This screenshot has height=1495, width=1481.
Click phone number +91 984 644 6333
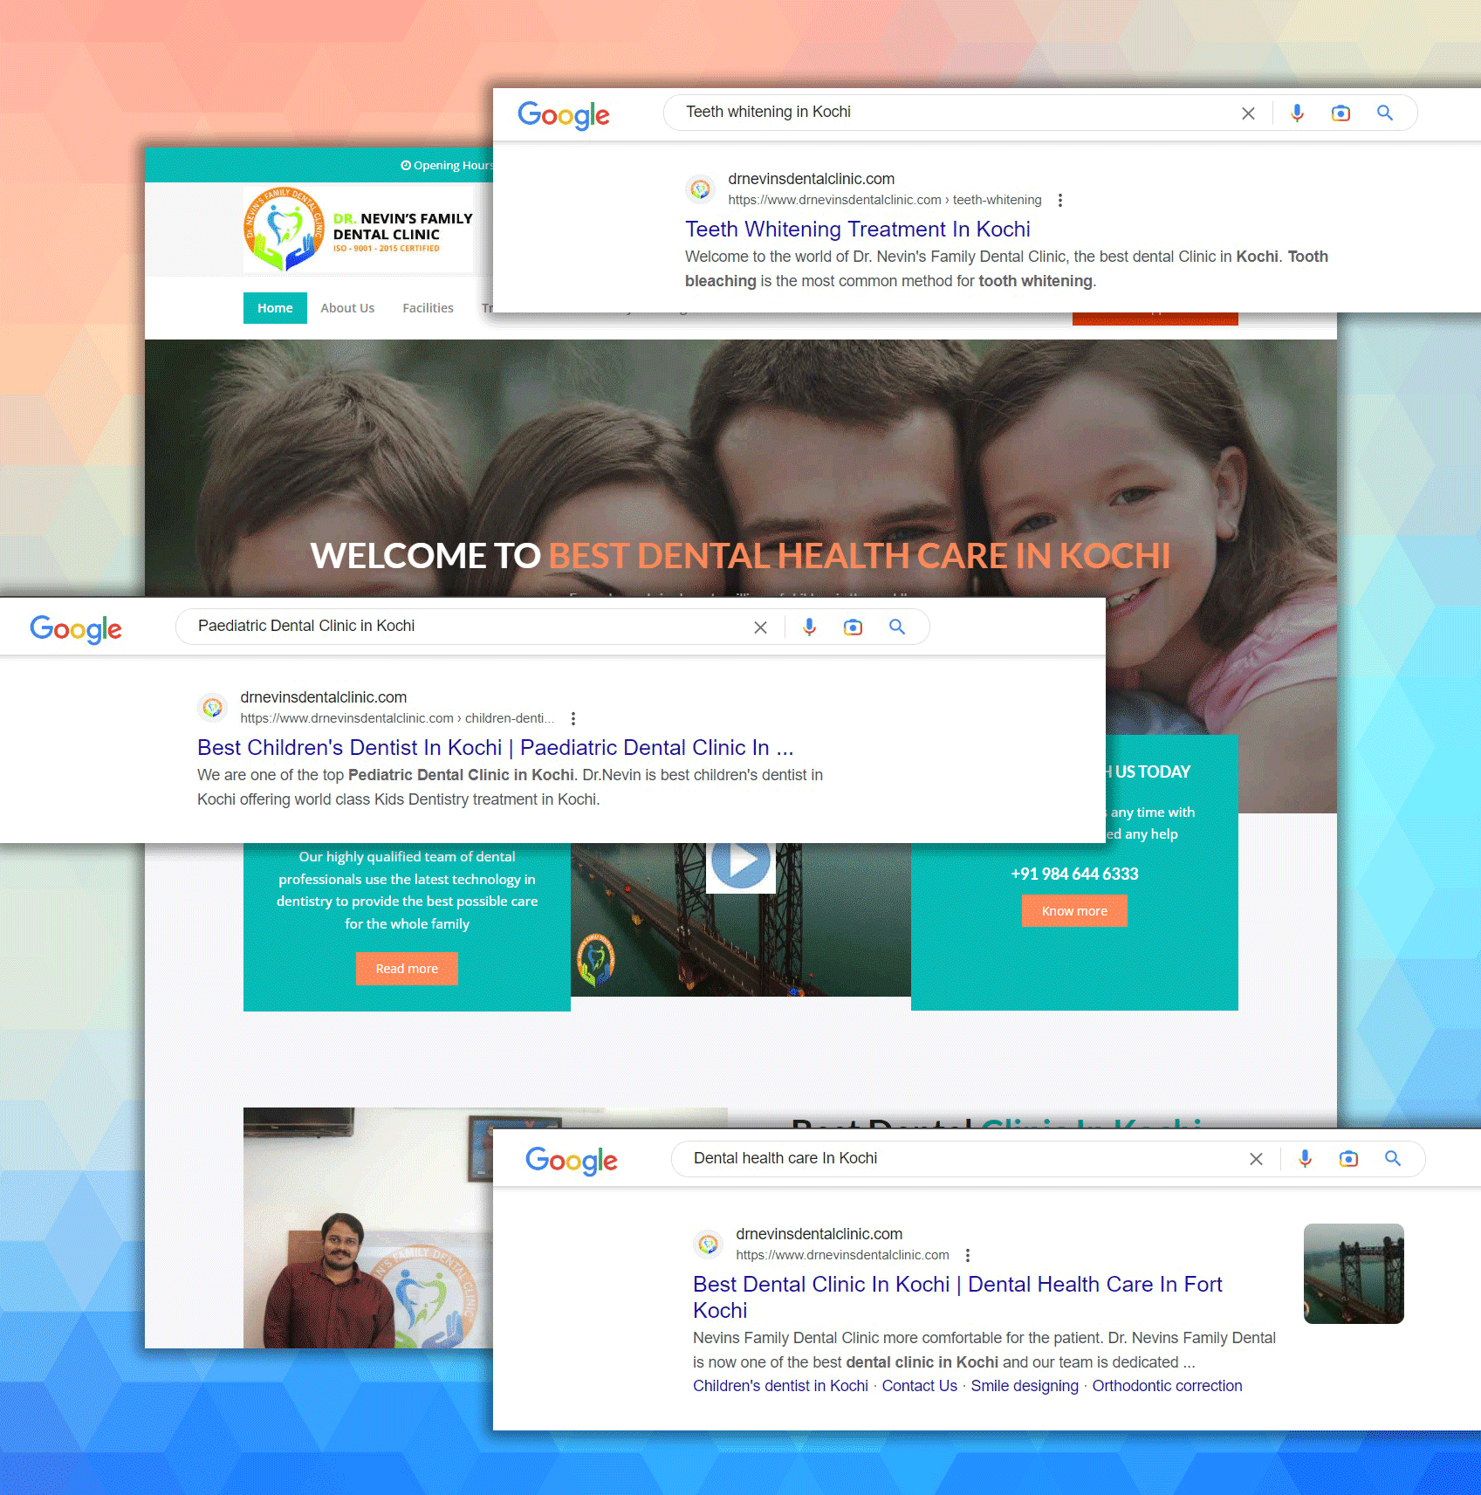click(1074, 874)
